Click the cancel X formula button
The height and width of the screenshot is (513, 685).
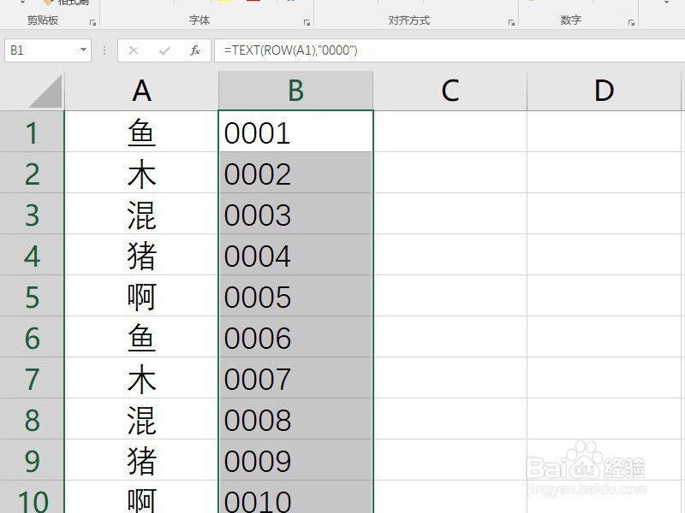coord(134,50)
